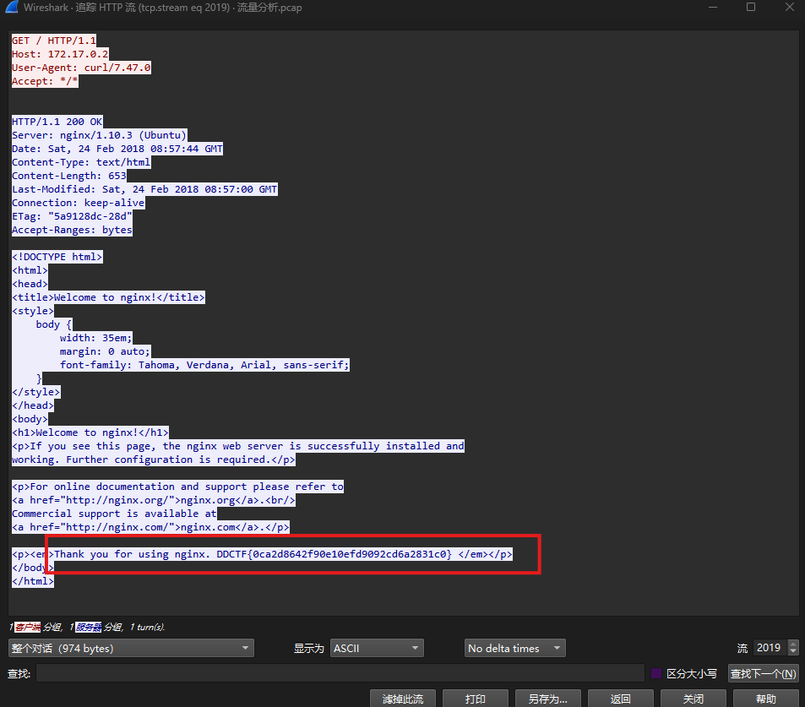Click the stream number field showing 2019
The height and width of the screenshot is (707, 805).
[770, 648]
